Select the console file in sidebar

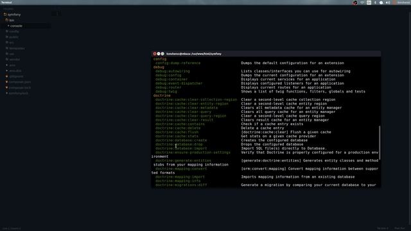click(x=16, y=26)
